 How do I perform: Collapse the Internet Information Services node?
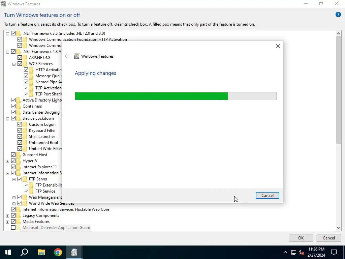7,173
